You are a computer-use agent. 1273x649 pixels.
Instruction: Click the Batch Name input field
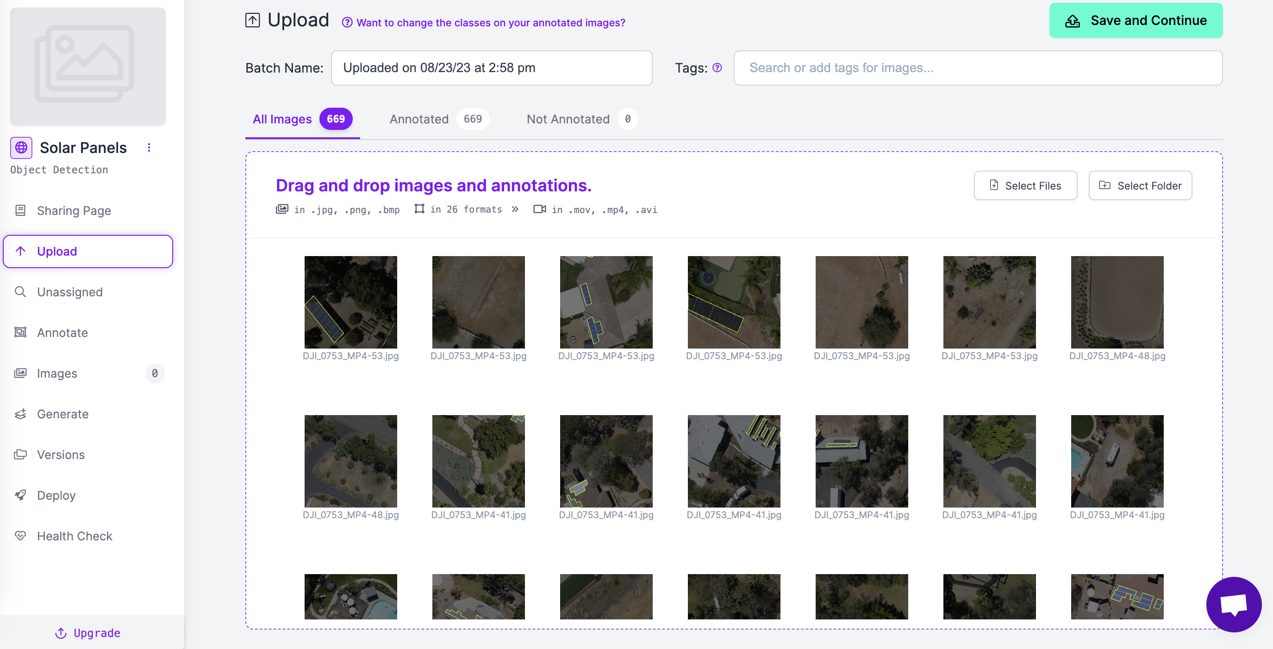[x=491, y=67]
